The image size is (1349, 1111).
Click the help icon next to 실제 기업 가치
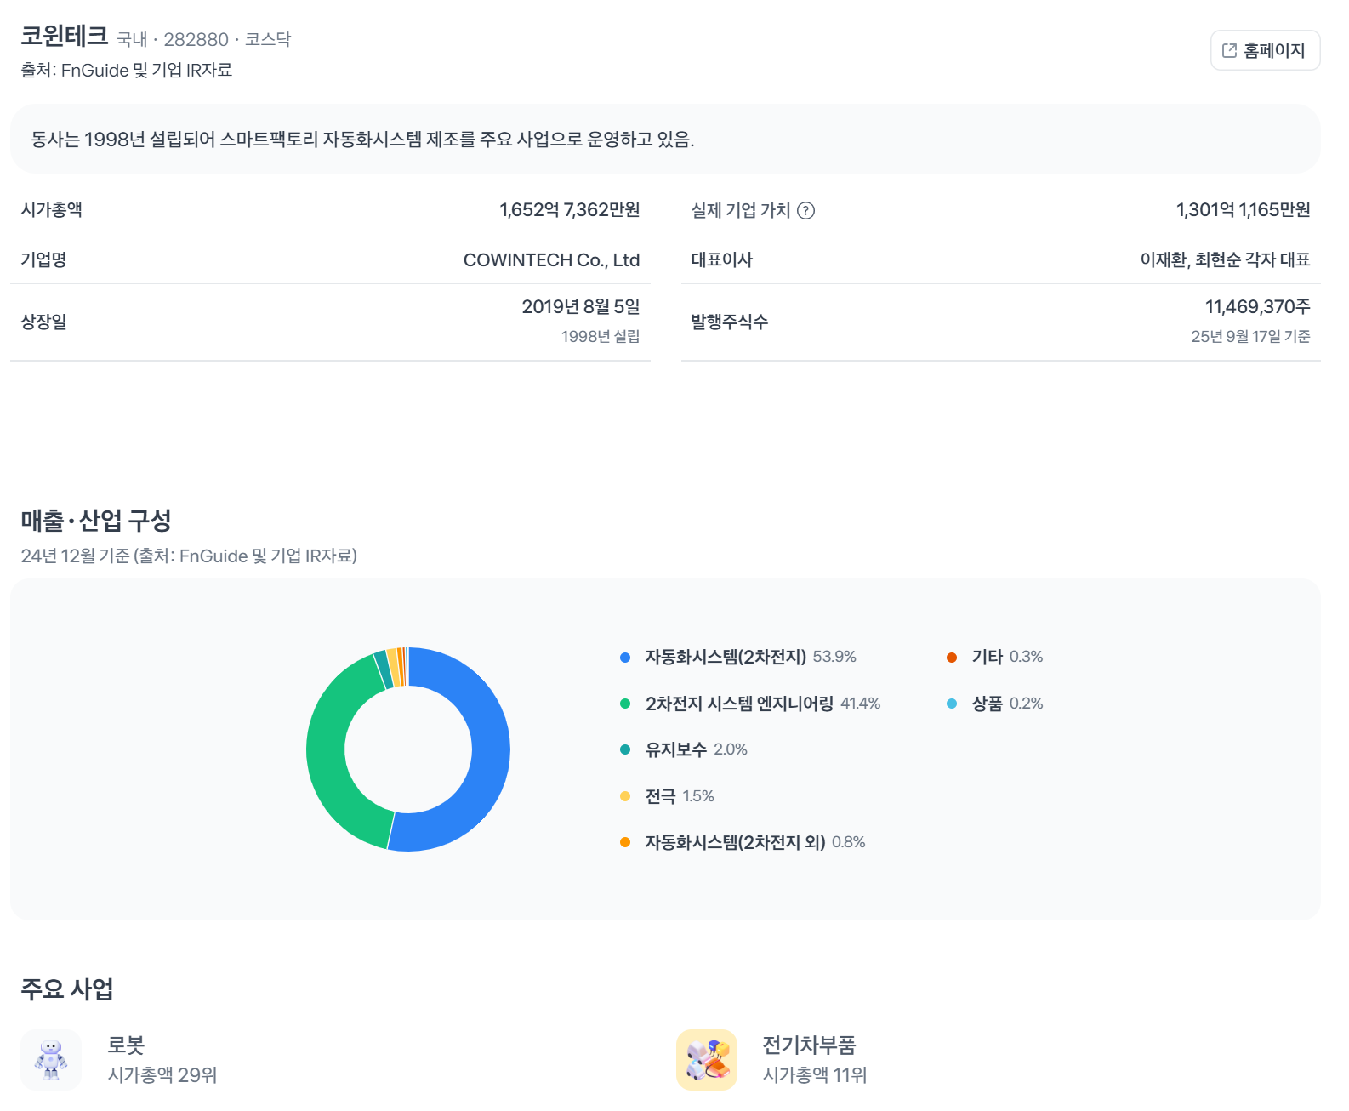pyautogui.click(x=805, y=211)
